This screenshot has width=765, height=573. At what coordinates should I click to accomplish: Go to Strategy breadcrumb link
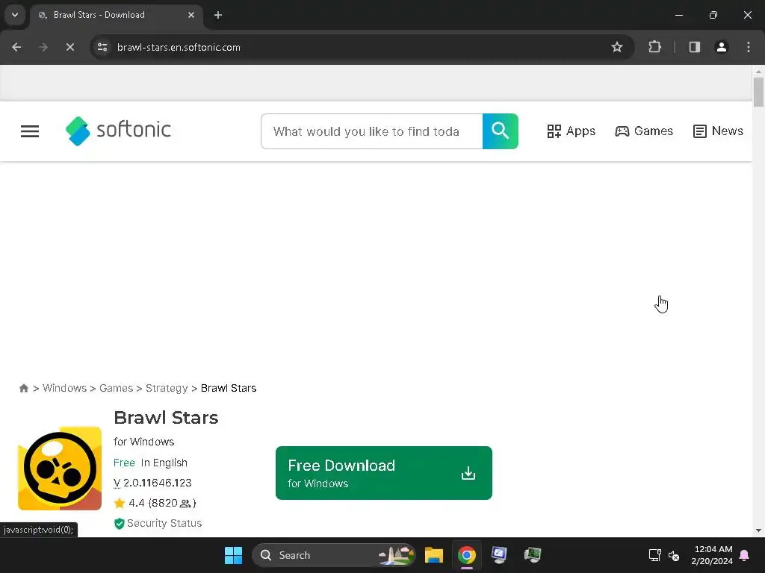[x=167, y=388]
